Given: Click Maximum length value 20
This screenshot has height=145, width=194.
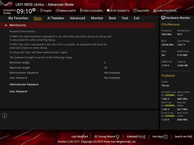Looking at the screenshot, I should [x=106, y=68].
